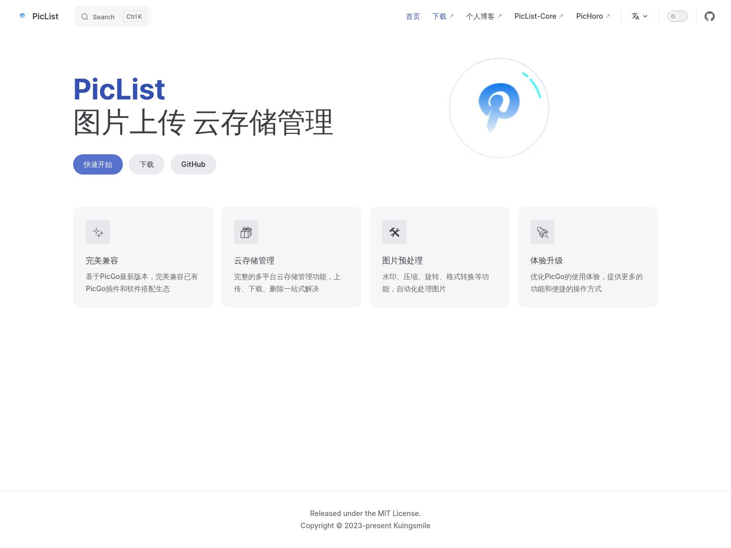731x548 pixels.
Task: Go to 首页 nav item
Action: 413,16
